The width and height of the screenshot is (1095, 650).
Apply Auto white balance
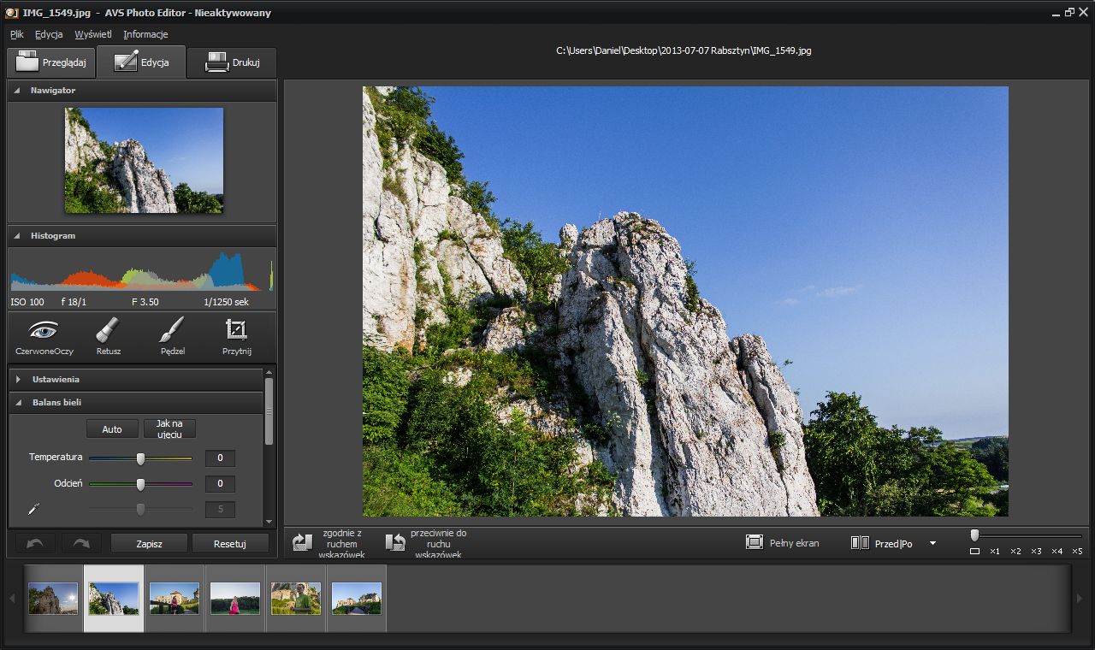click(x=111, y=428)
